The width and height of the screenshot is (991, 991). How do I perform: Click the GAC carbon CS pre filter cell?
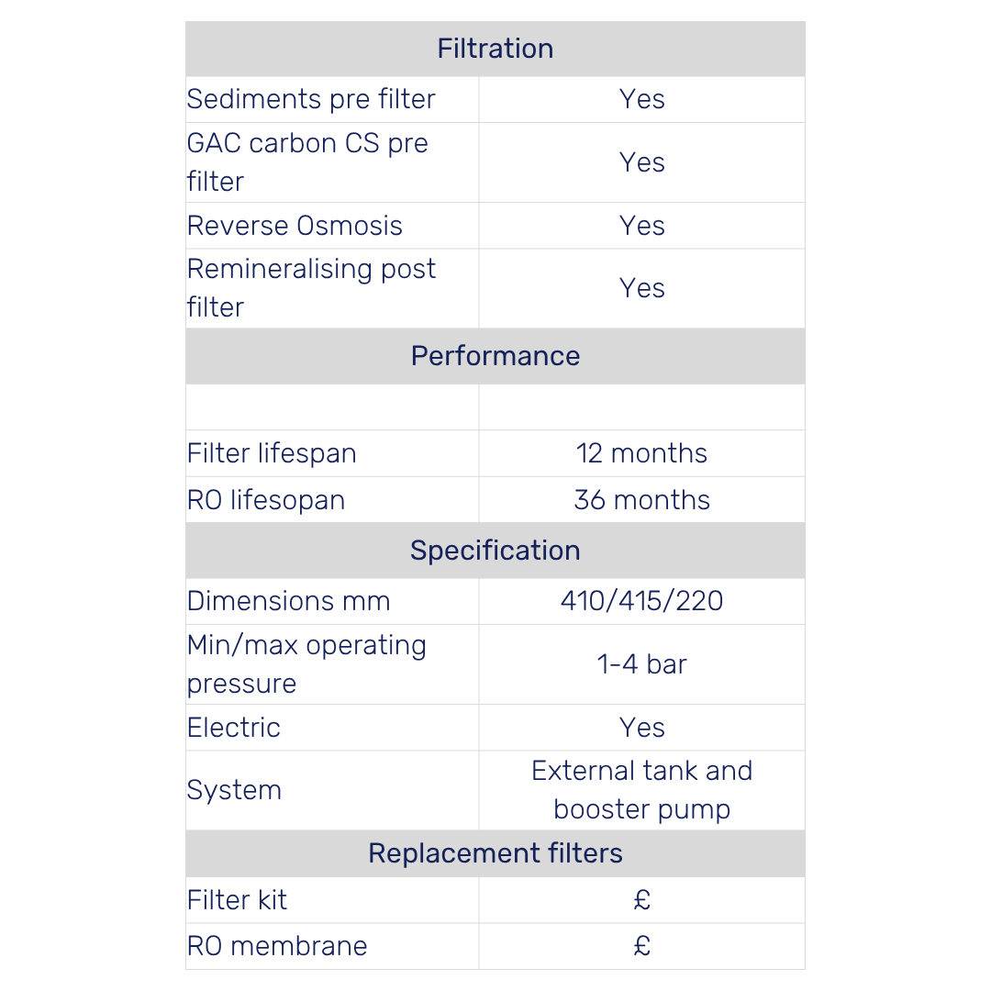(x=332, y=162)
